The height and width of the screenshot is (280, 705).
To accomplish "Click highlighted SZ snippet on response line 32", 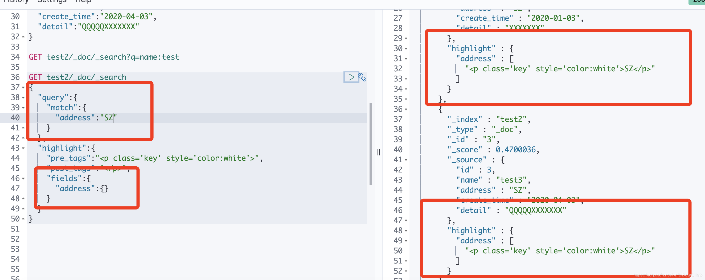I will point(560,69).
